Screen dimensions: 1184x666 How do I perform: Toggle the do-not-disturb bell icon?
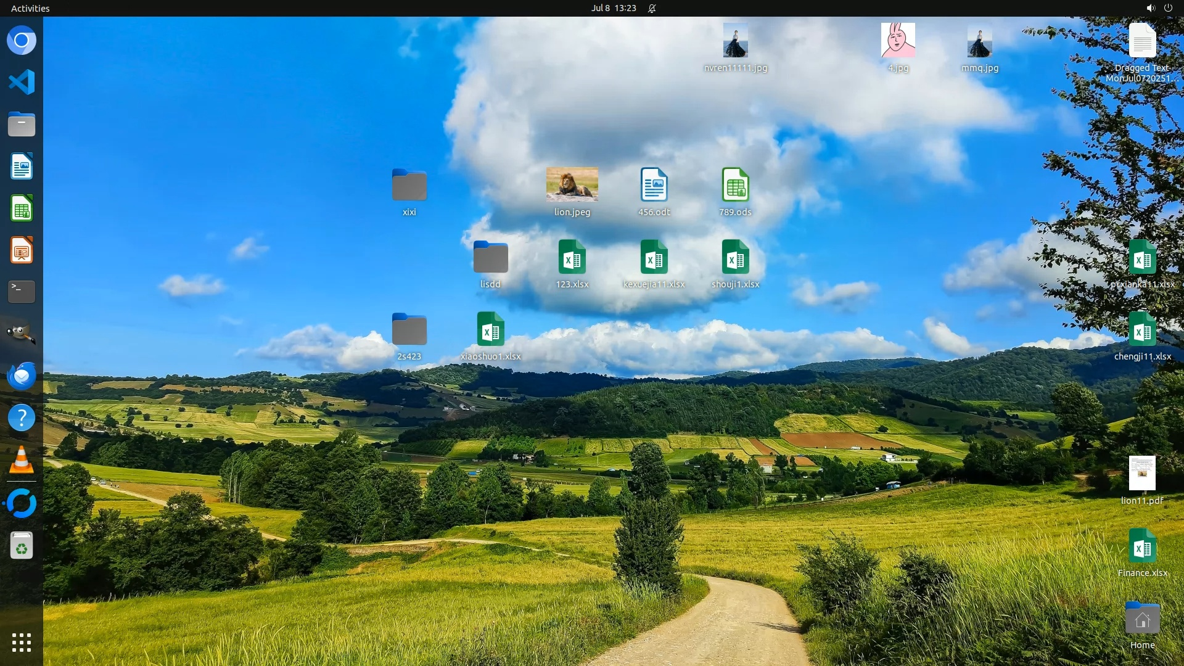tap(652, 8)
